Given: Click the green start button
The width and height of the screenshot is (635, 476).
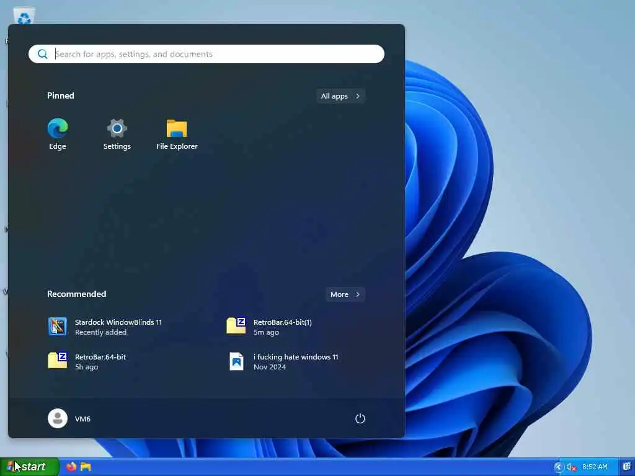Looking at the screenshot, I should click(x=30, y=467).
